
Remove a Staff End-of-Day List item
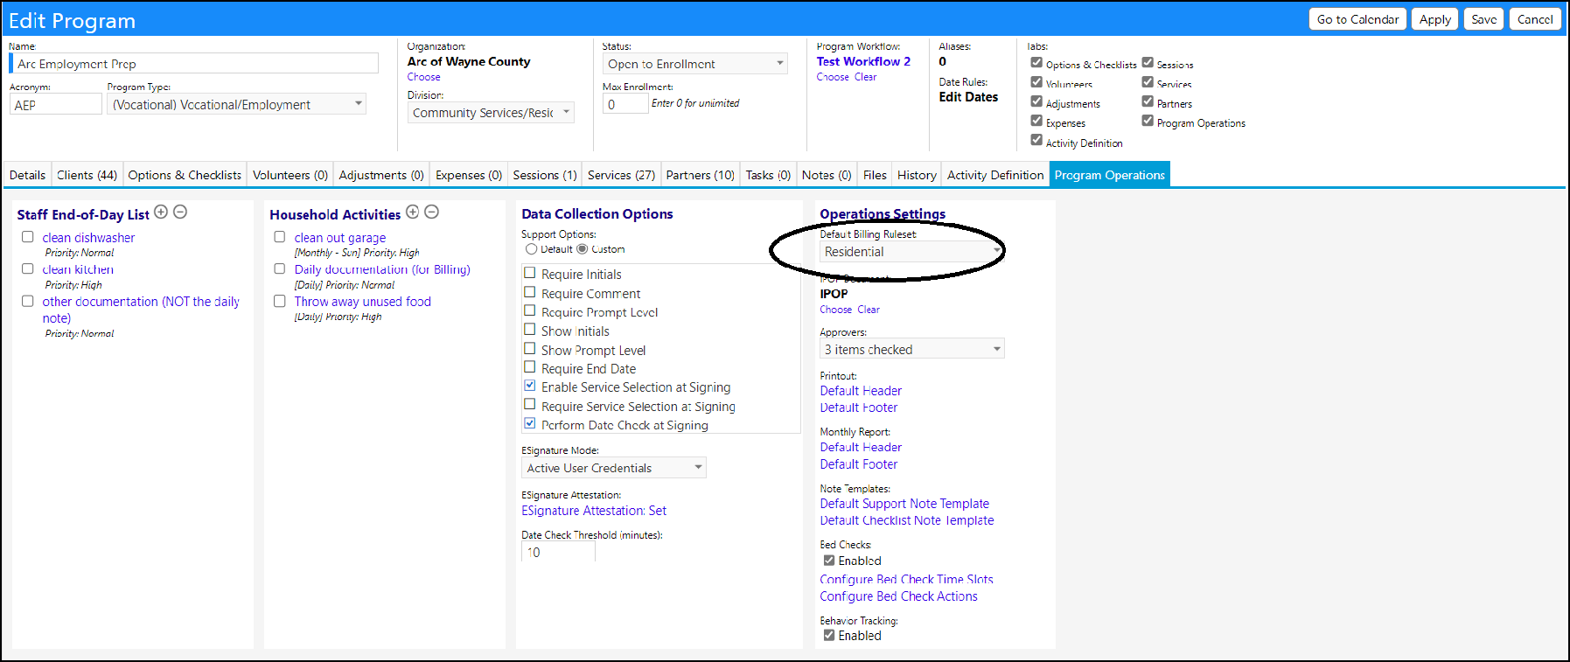click(180, 212)
